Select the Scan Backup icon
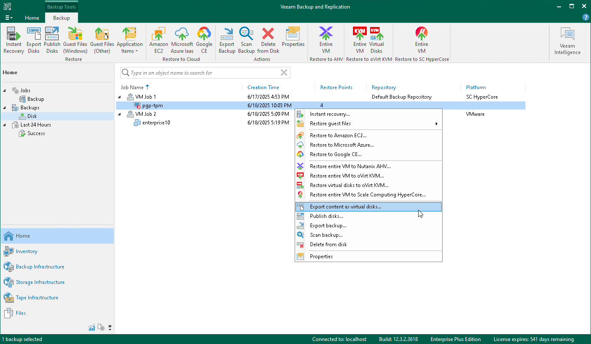591x344 pixels. pos(246,39)
